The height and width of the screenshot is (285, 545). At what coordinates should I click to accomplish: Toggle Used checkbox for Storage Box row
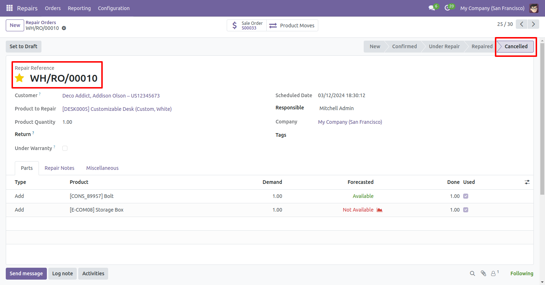point(466,210)
